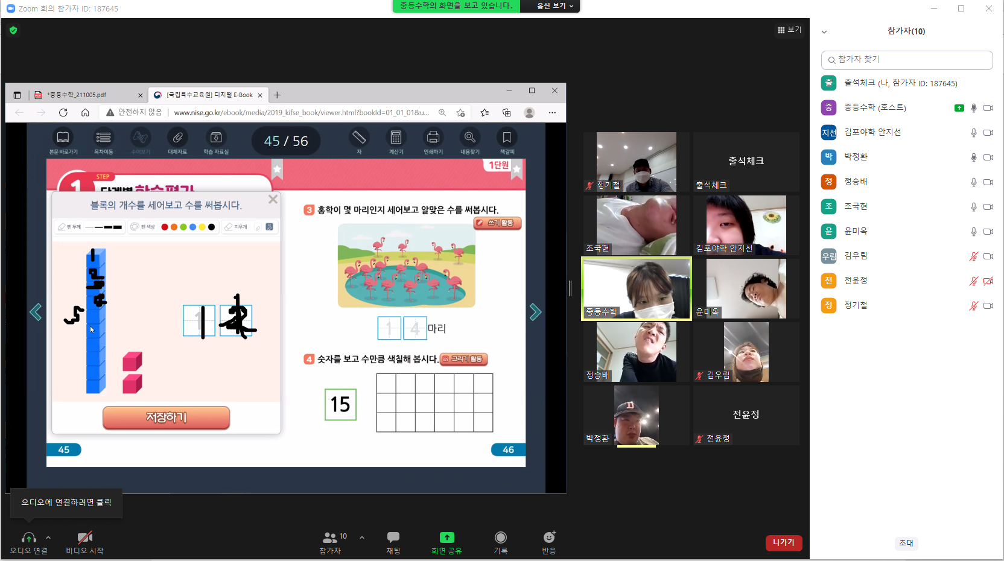Go to the previous e-book page arrow
The width and height of the screenshot is (1004, 561).
pyautogui.click(x=36, y=312)
